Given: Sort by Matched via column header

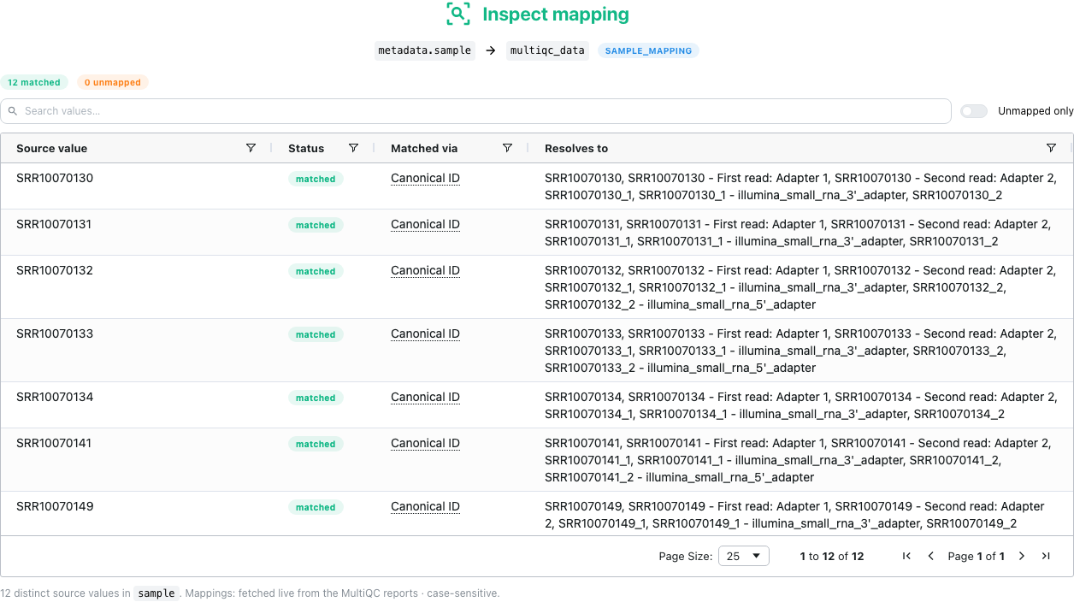Looking at the screenshot, I should [424, 148].
